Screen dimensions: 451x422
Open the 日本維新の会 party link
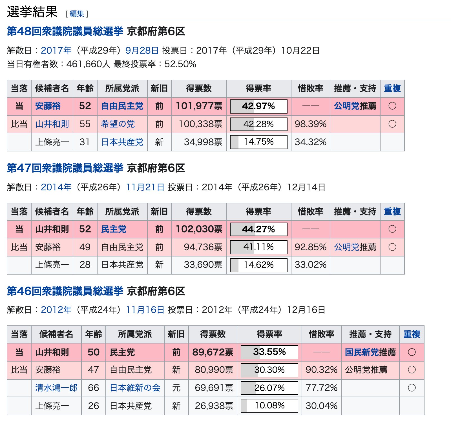coord(135,388)
